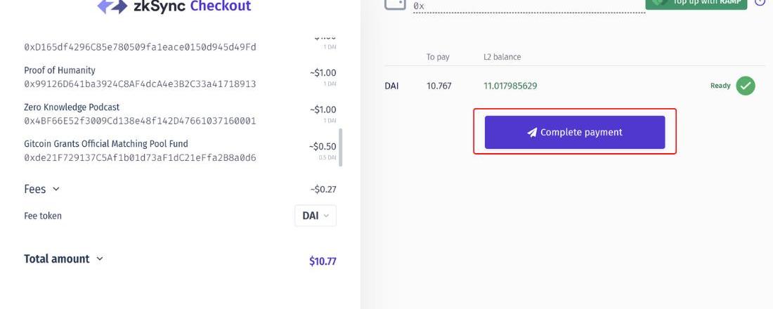Click the zkSync arrows logo icon
This screenshot has width=773, height=309.
coord(112,6)
